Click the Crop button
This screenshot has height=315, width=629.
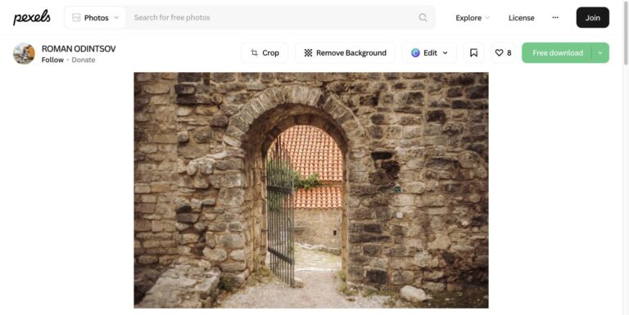point(265,53)
